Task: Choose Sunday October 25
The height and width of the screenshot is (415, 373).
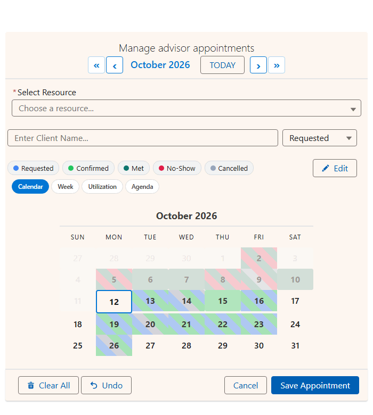Action: point(78,345)
